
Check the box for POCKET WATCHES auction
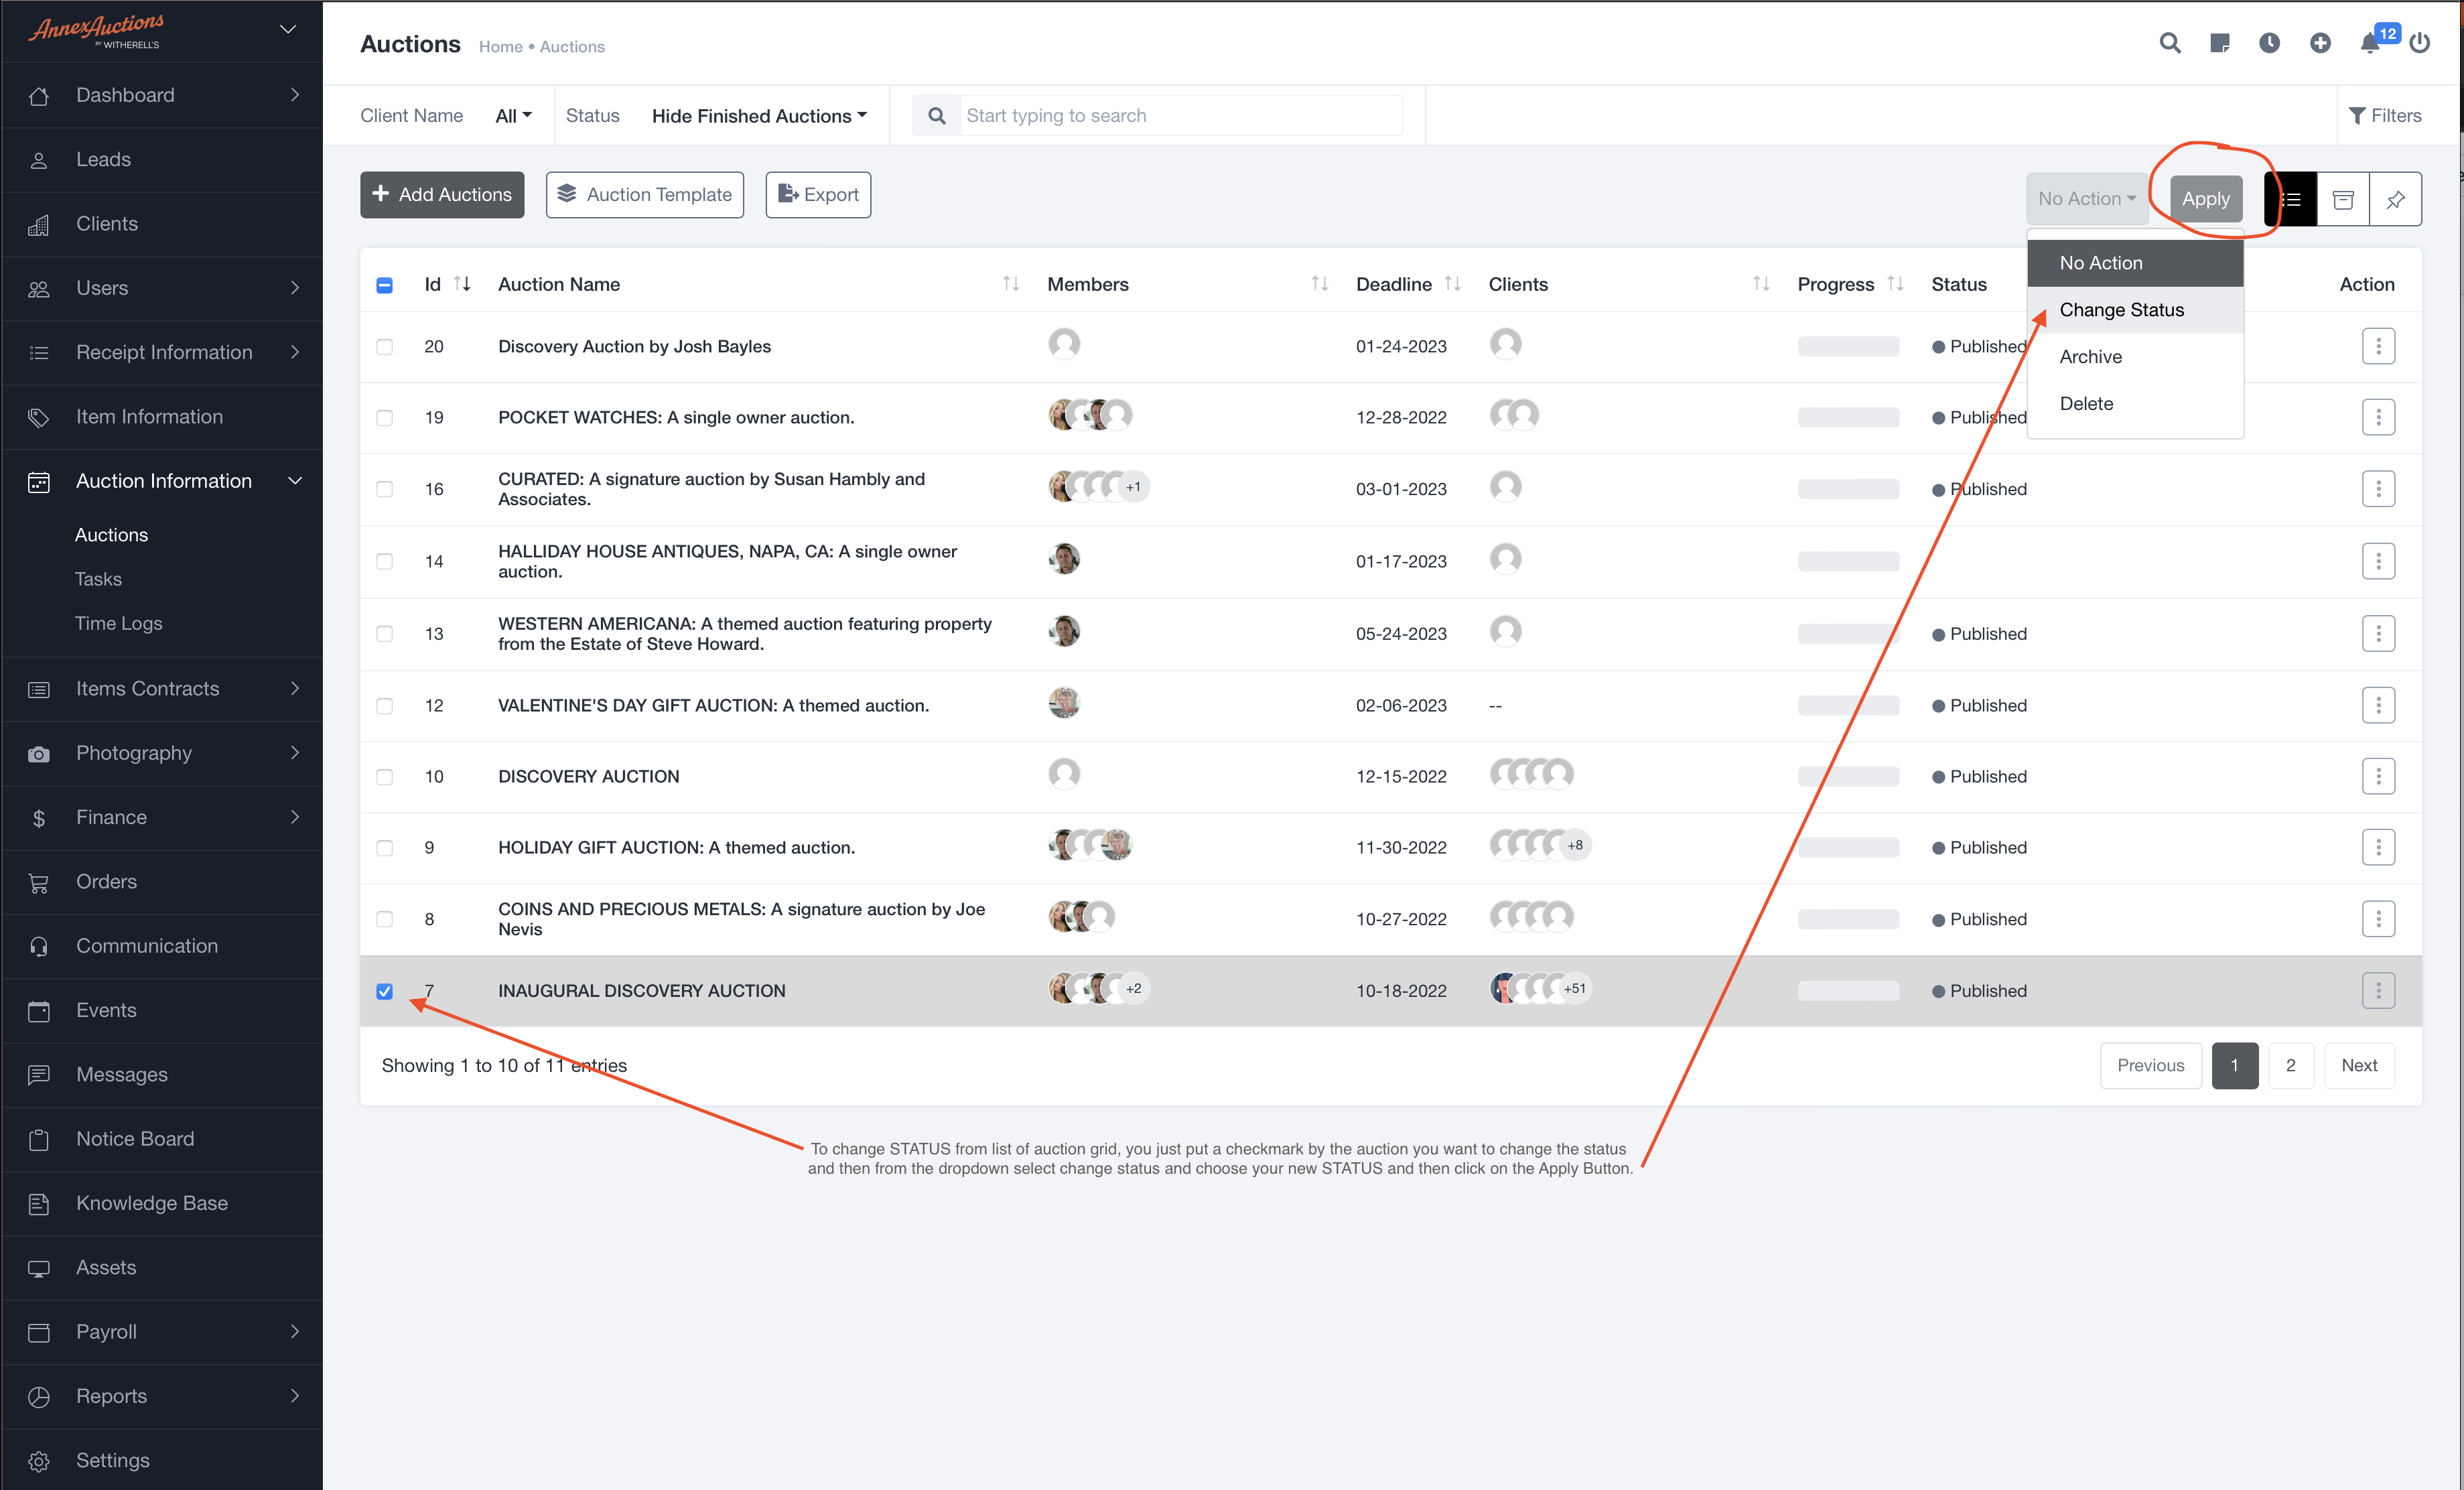384,417
